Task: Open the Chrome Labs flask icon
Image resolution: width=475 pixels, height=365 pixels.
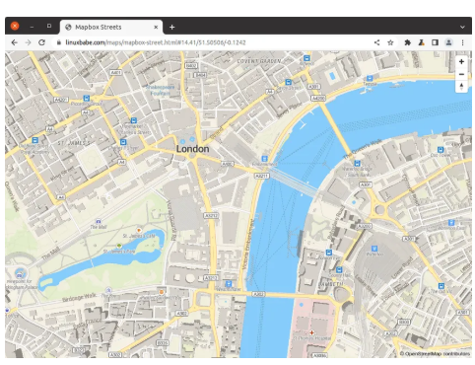Action: click(x=421, y=42)
